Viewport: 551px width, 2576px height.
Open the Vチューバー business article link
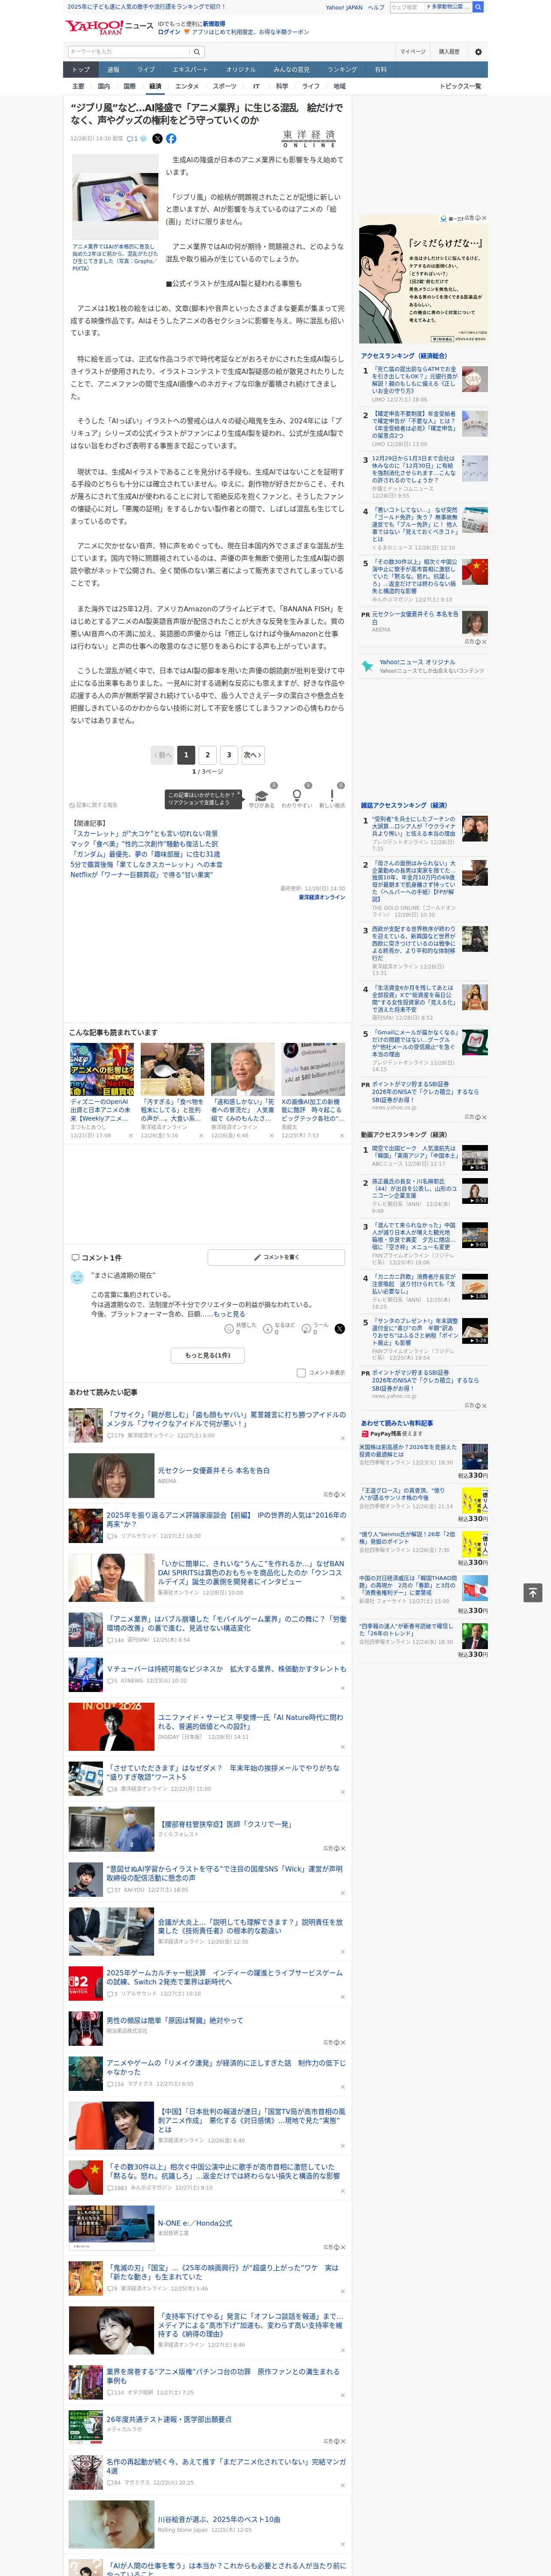click(226, 1669)
